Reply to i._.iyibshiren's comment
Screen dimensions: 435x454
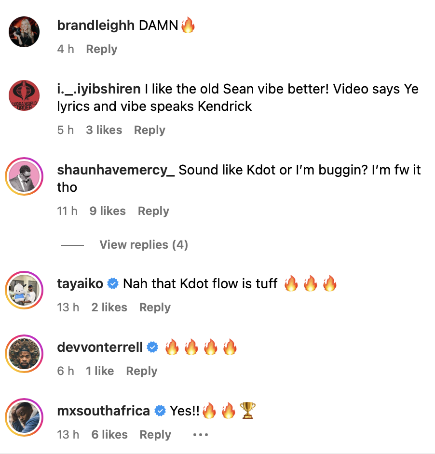[150, 130]
